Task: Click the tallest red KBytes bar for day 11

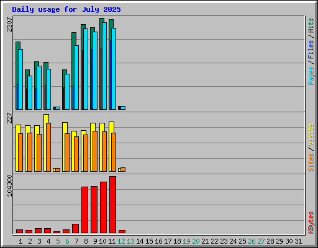Action: coord(113,205)
